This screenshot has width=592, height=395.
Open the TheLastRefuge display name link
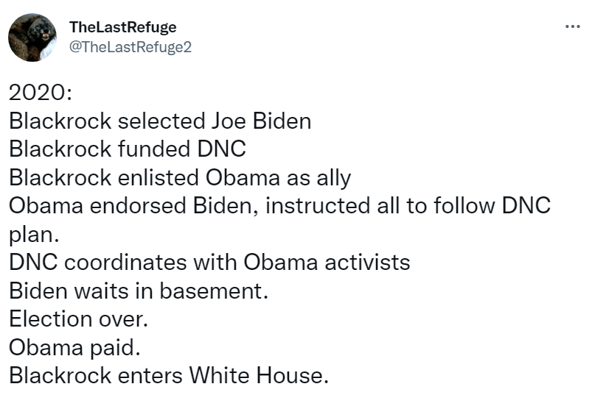(122, 27)
